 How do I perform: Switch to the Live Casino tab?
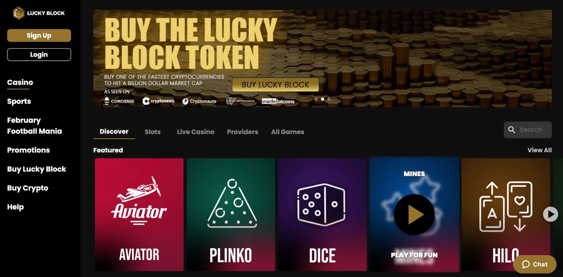196,132
